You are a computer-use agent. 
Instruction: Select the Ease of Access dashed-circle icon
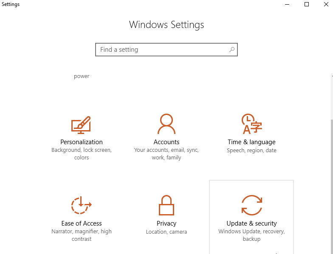pyautogui.click(x=81, y=206)
